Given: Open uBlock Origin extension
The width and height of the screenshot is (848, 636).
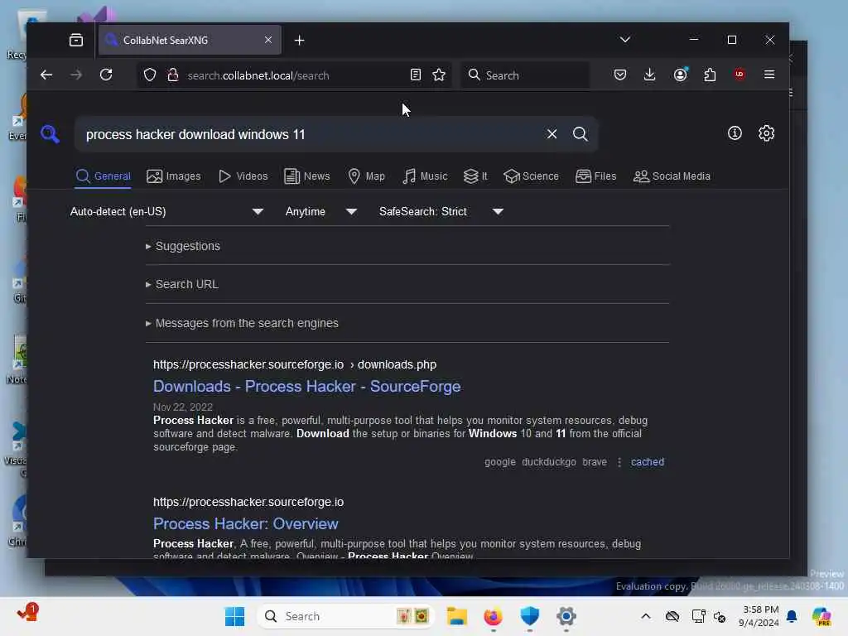Looking at the screenshot, I should point(740,75).
